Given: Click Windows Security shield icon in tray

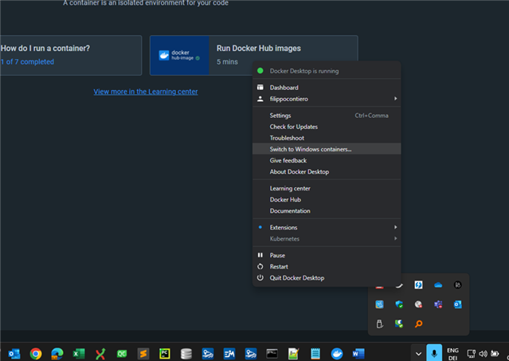Looking at the screenshot, I should 399,304.
